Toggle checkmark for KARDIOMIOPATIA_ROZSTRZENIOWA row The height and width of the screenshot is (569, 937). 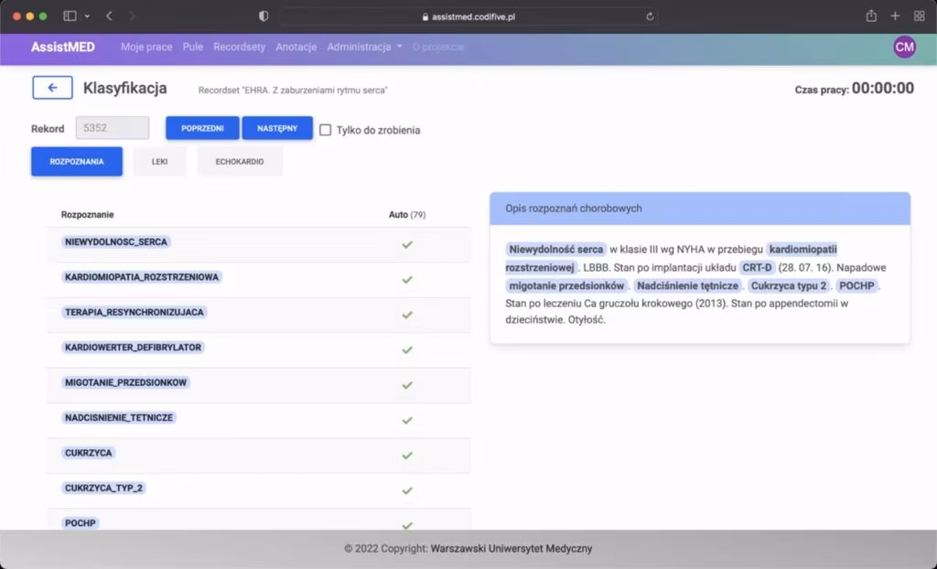tap(407, 280)
